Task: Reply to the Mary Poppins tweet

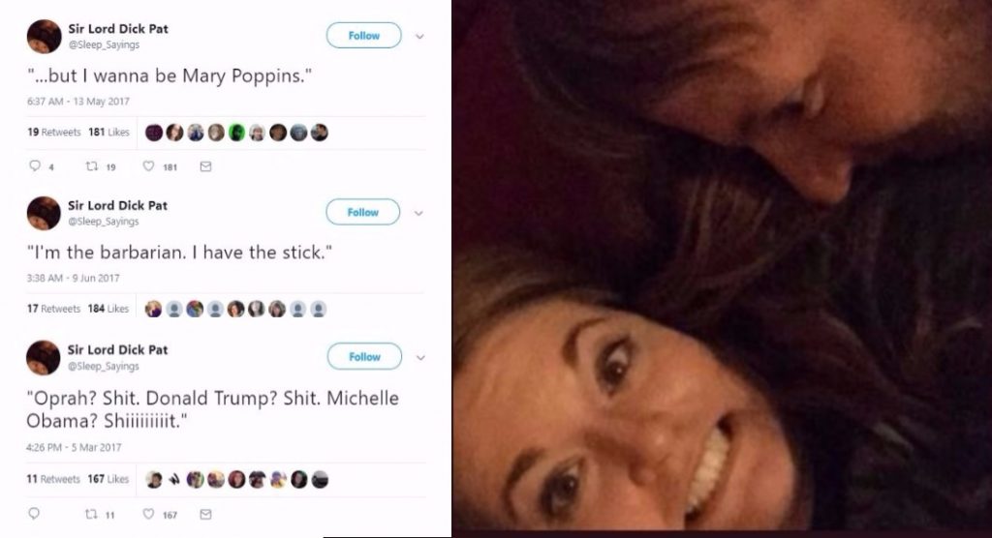Action: point(35,166)
